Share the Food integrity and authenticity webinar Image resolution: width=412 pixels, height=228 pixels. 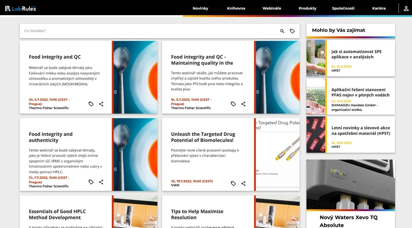coord(101,182)
